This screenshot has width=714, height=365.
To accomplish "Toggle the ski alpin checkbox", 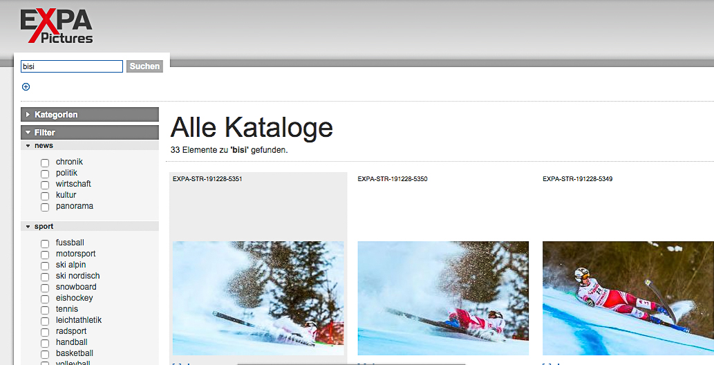I will (45, 265).
